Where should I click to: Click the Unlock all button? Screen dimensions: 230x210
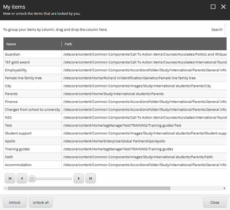tap(41, 202)
